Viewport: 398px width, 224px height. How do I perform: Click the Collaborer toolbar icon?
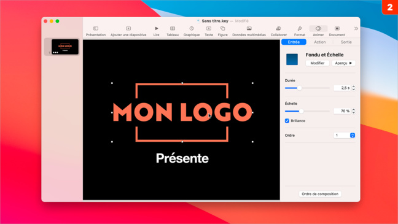click(278, 28)
